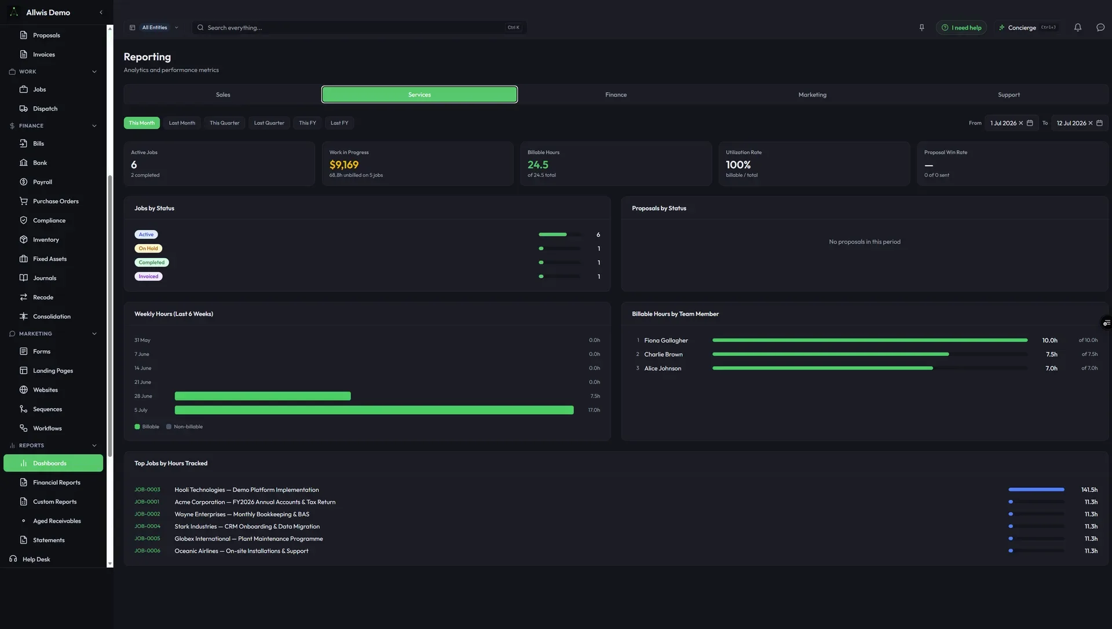
Task: Select the This Month filter
Action: pos(142,123)
